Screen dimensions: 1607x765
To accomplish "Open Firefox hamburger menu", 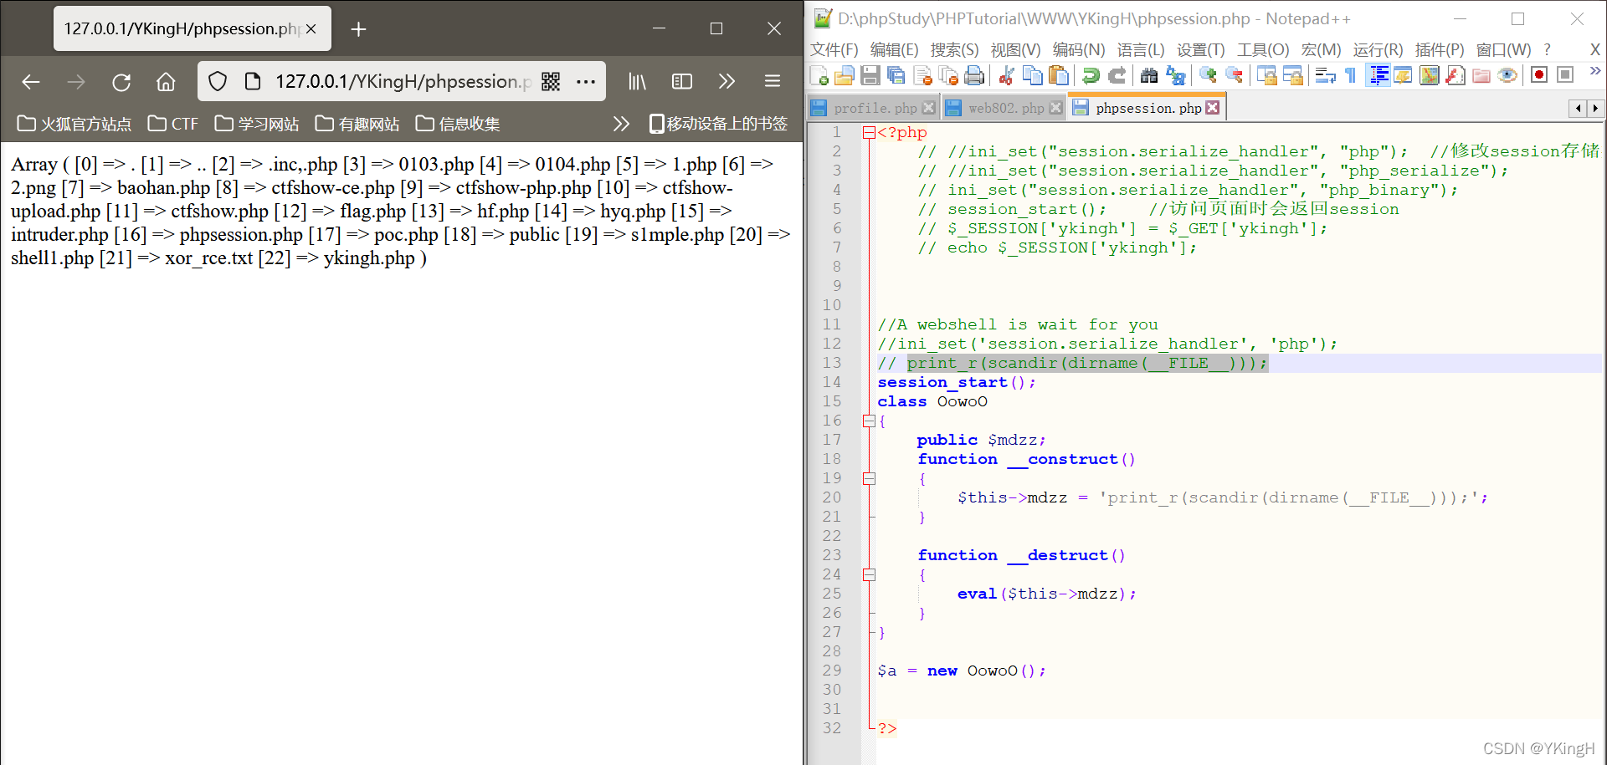I will (773, 81).
